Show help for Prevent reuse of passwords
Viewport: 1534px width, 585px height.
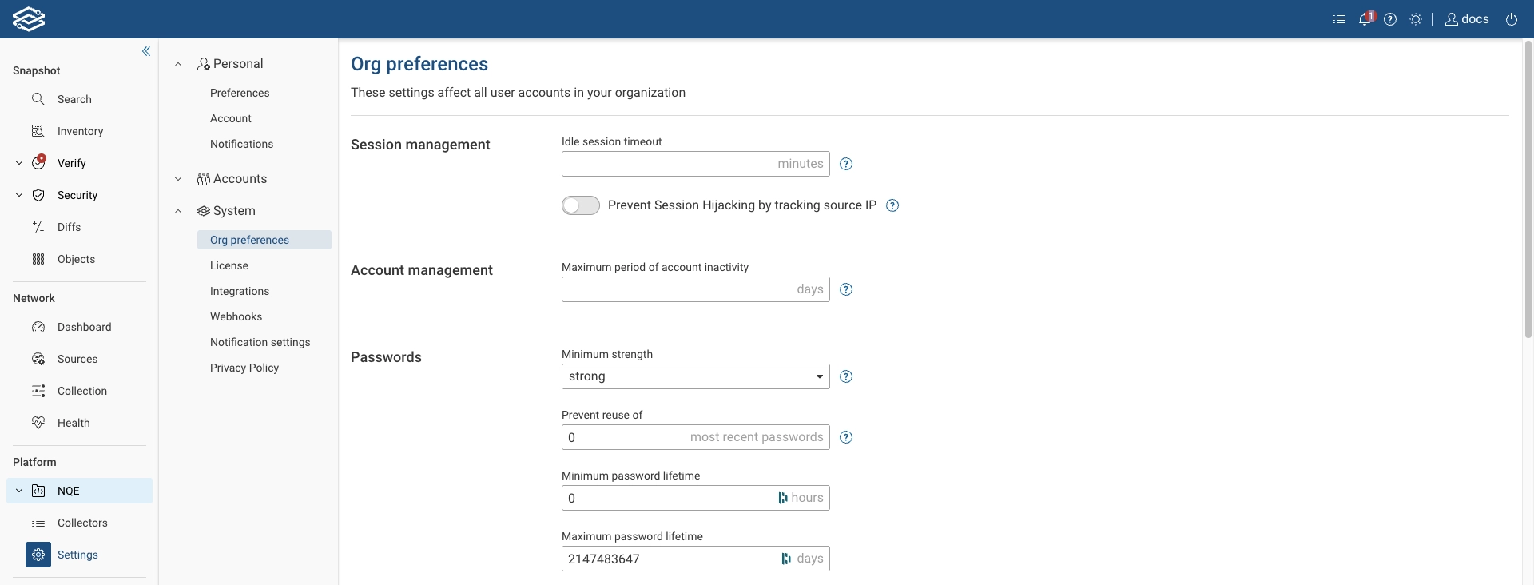coord(846,437)
